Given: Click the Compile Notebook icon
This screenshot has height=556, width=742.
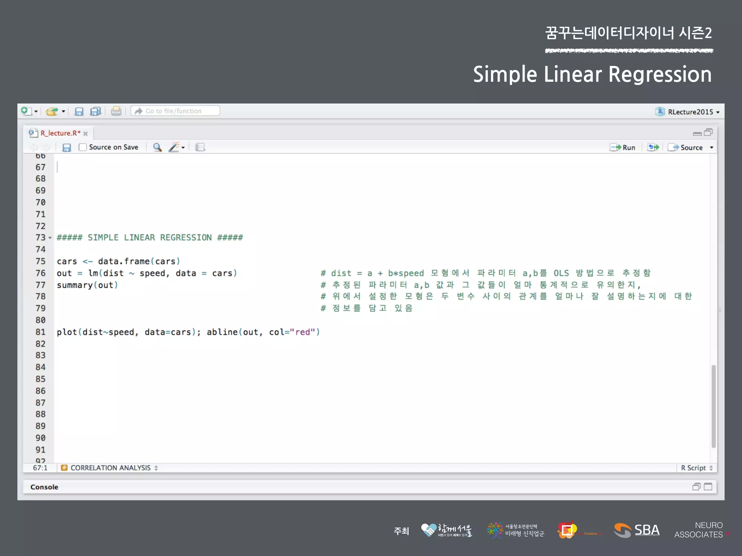Looking at the screenshot, I should pos(200,147).
